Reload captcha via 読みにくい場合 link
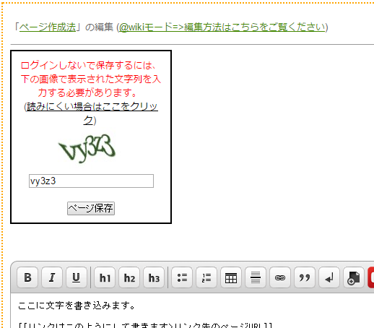 92,113
